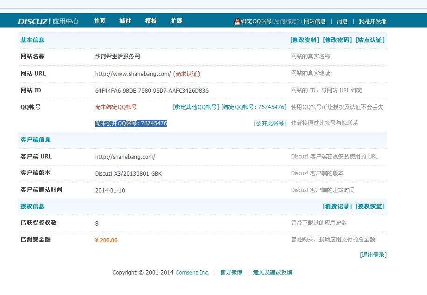427x295 pixels.
Task: Click the 我是开发者 link
Action: pos(372,21)
